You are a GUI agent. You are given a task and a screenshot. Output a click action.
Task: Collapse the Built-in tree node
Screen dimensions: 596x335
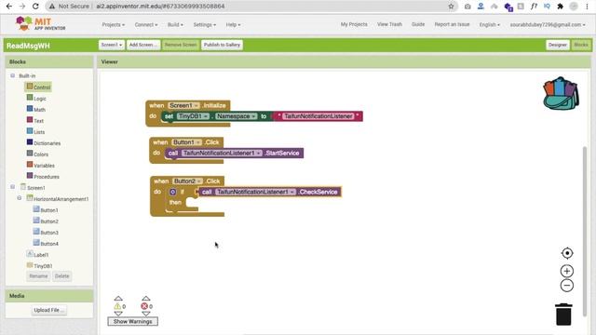(x=12, y=75)
